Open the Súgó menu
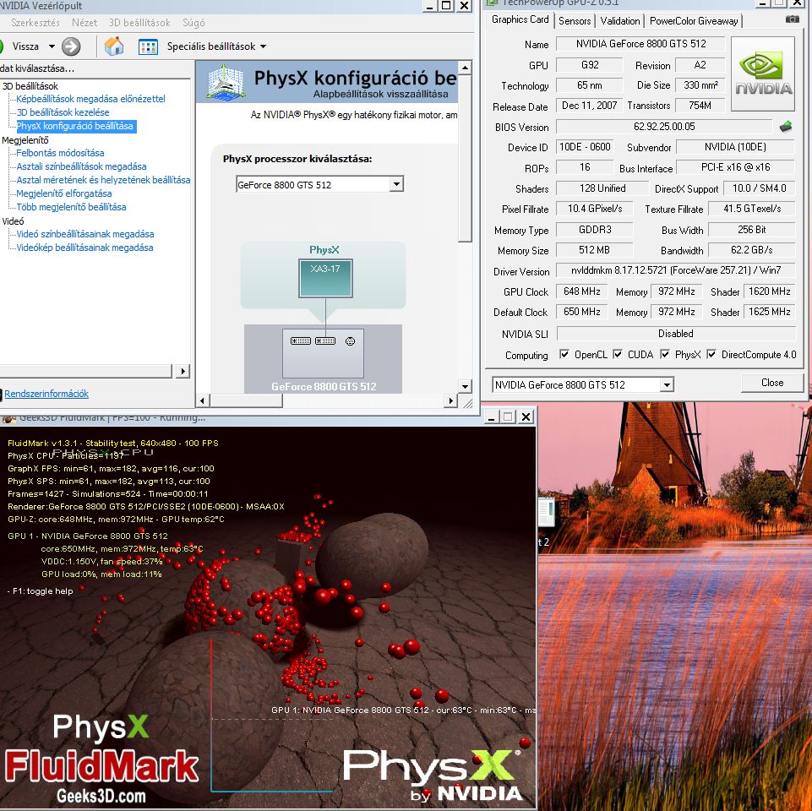Image resolution: width=812 pixels, height=811 pixels. (193, 23)
